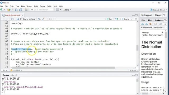Save all open documents

21,10
